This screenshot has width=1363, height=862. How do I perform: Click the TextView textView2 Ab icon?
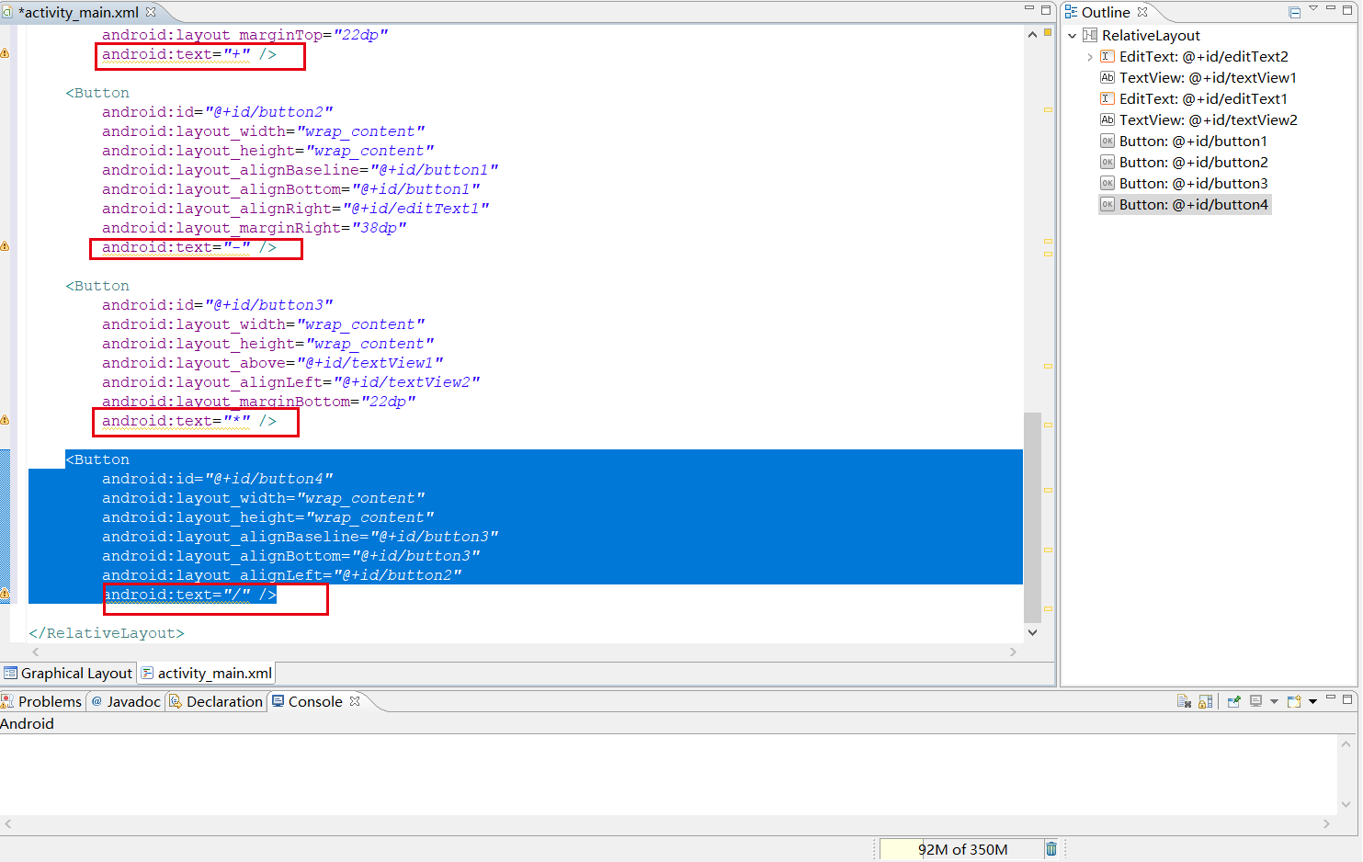[1107, 119]
